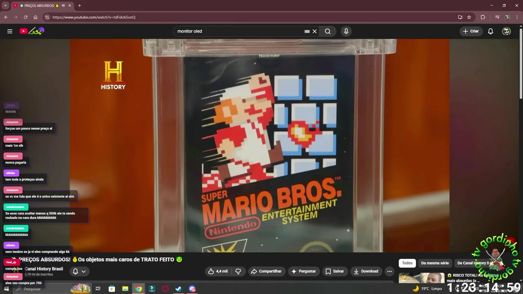This screenshot has width=523, height=294.
Task: Open the RISCO TOTAL recommended video thumbnail
Action: 422,278
